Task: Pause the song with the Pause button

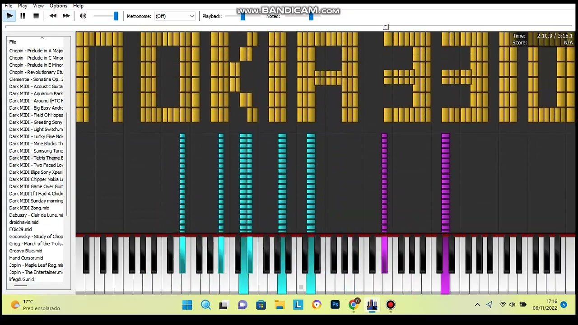Action: click(23, 16)
